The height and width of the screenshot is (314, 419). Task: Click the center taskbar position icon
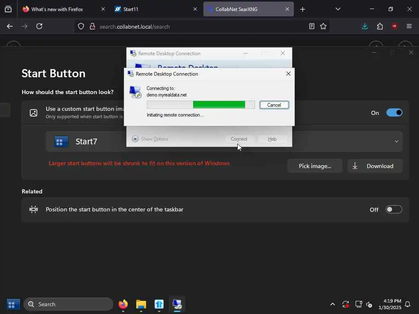point(34,209)
